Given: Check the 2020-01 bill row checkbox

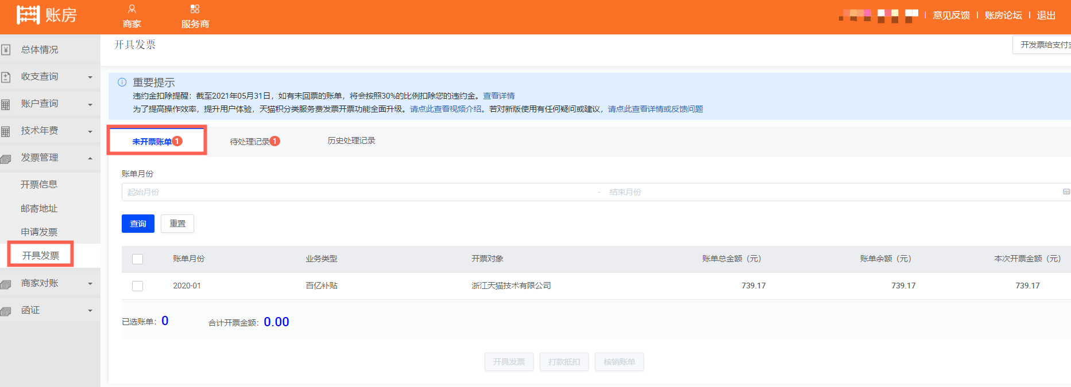Looking at the screenshot, I should tap(138, 286).
